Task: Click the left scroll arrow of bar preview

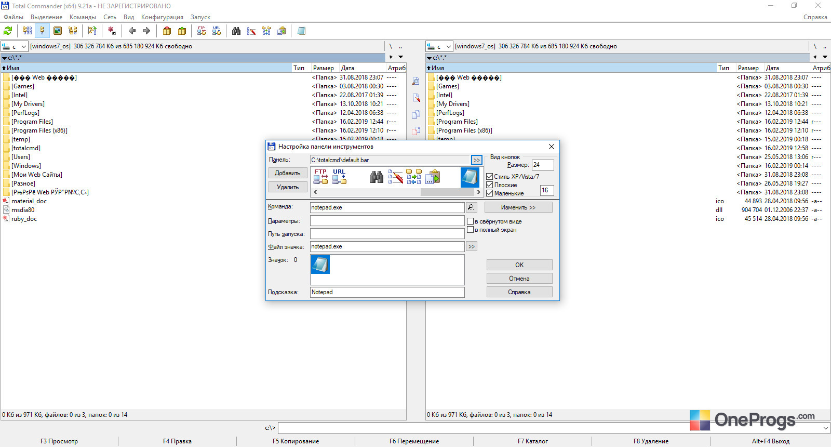Action: 315,192
